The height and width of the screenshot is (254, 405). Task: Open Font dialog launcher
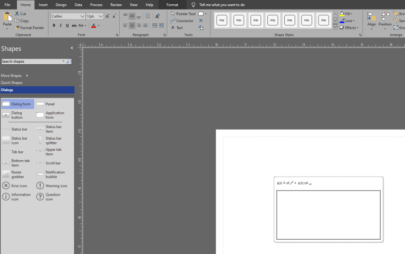click(117, 35)
